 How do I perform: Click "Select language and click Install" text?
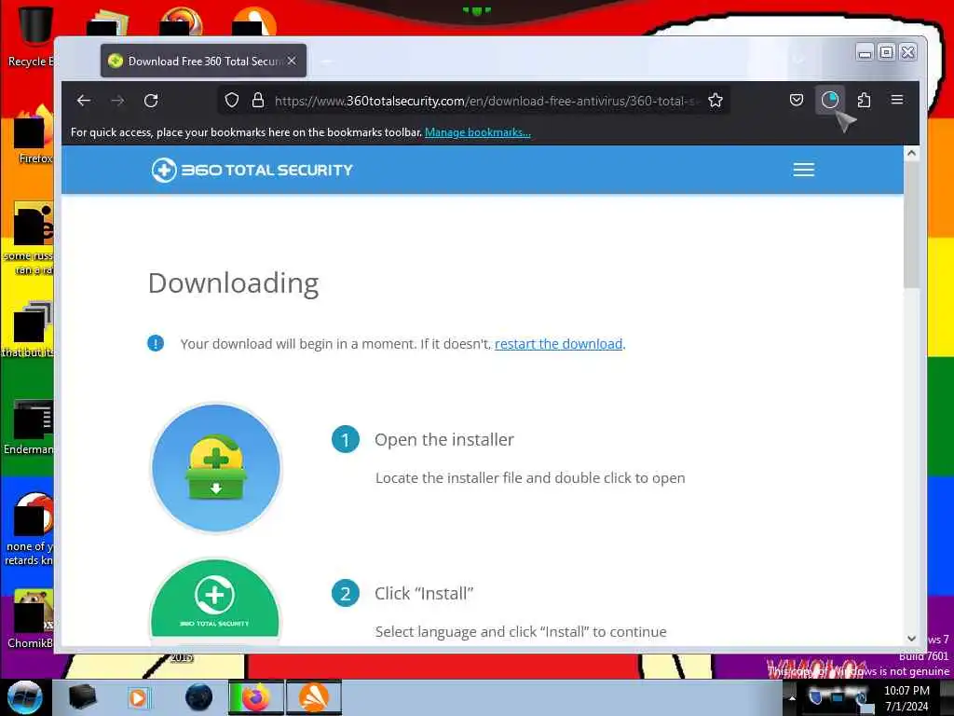pyautogui.click(x=521, y=632)
